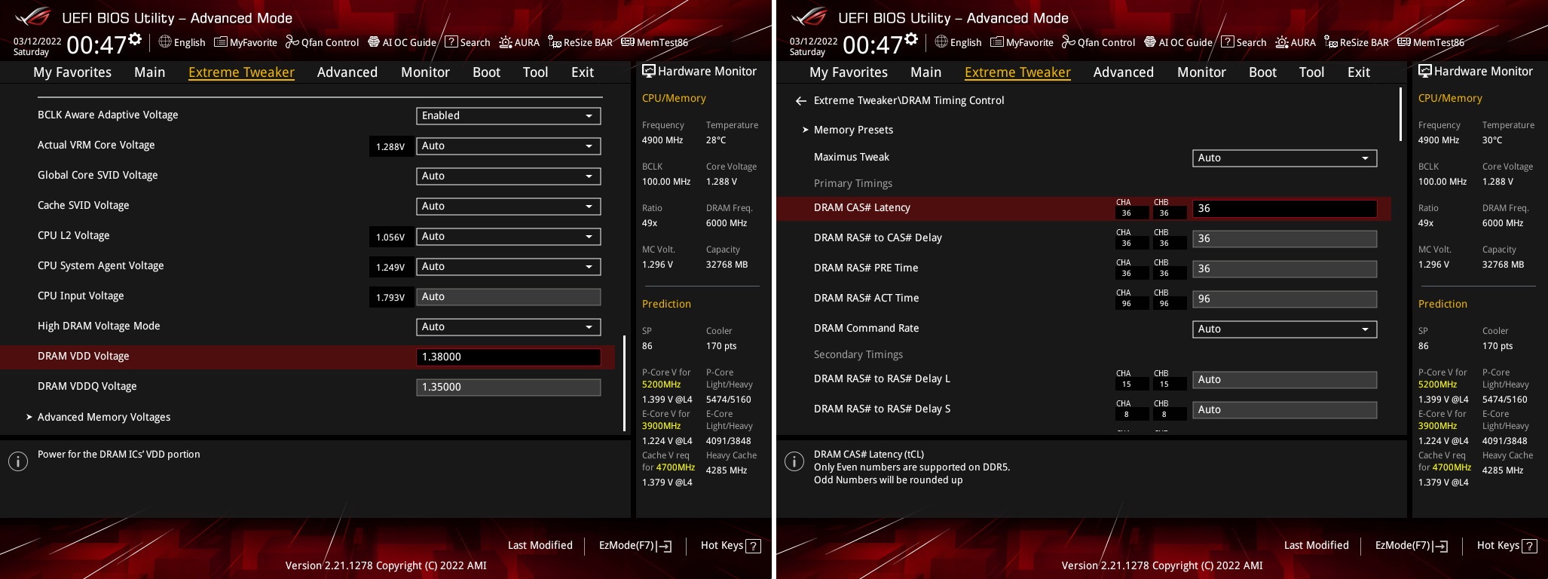Focus the DRAM CAS# Latency value field
The width and height of the screenshot is (1548, 579).
point(1284,208)
